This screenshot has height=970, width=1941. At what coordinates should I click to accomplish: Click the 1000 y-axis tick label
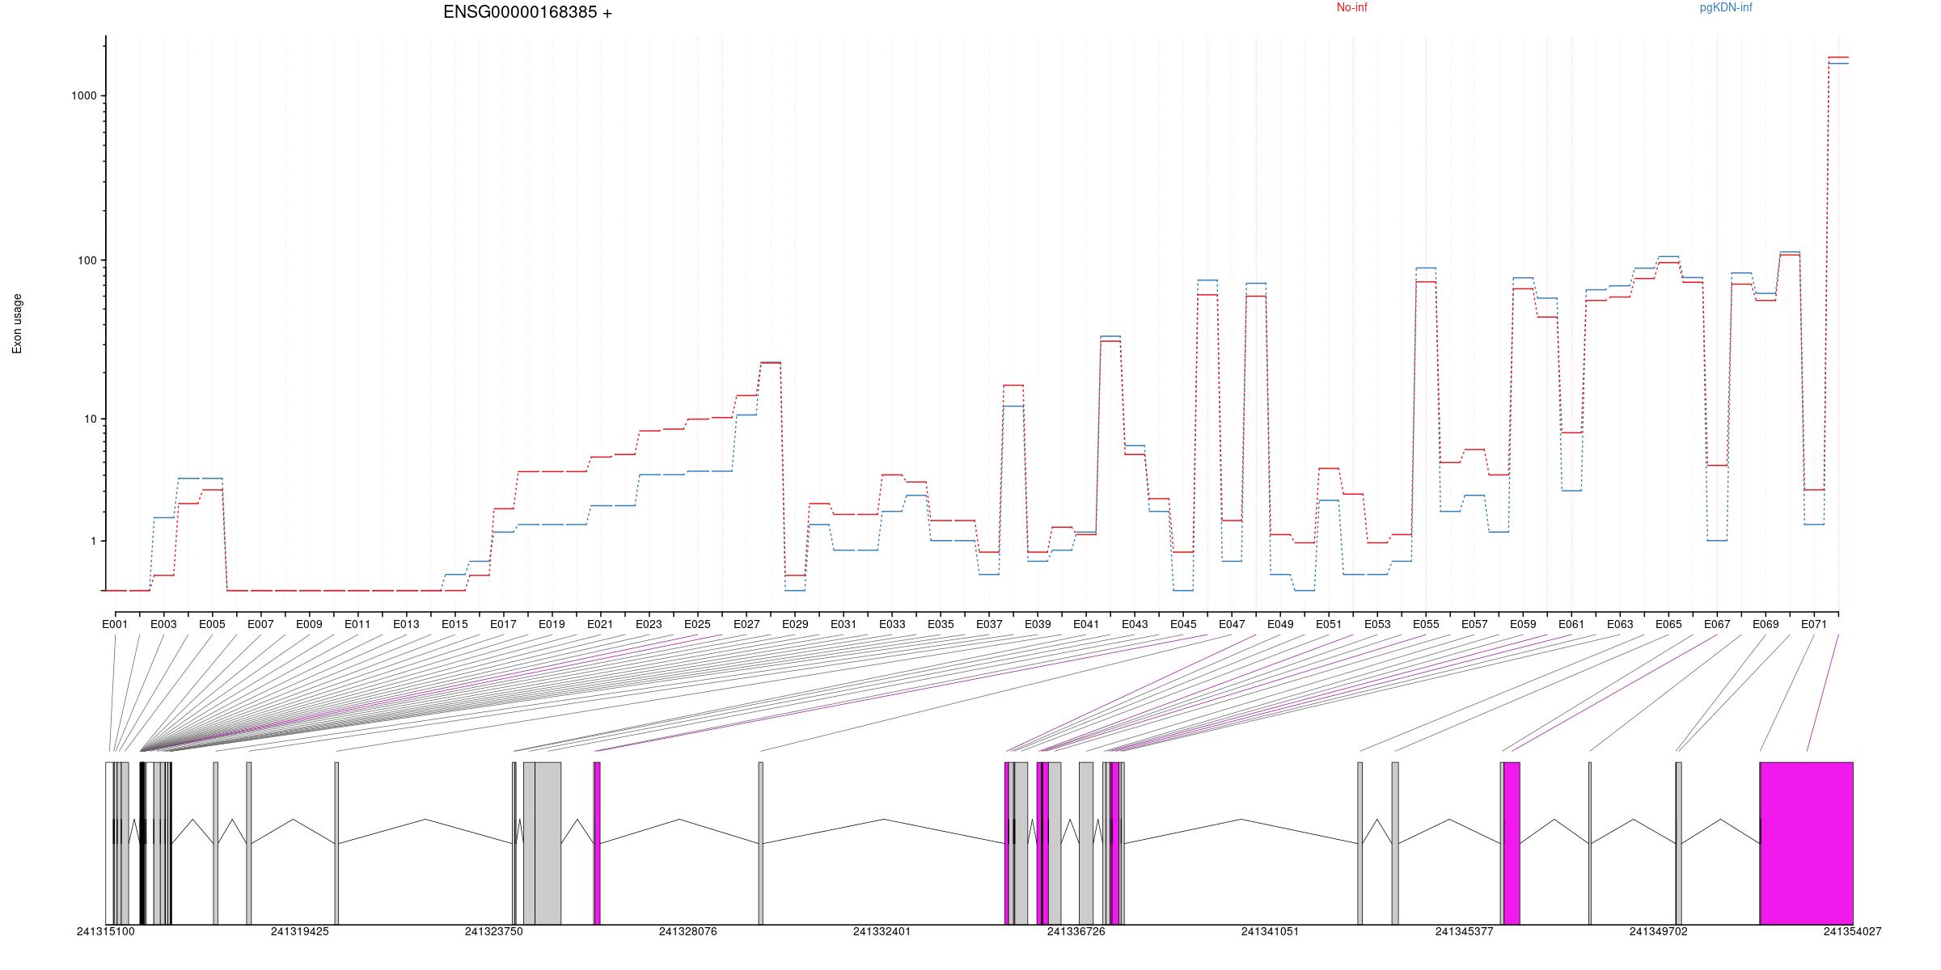click(x=84, y=95)
